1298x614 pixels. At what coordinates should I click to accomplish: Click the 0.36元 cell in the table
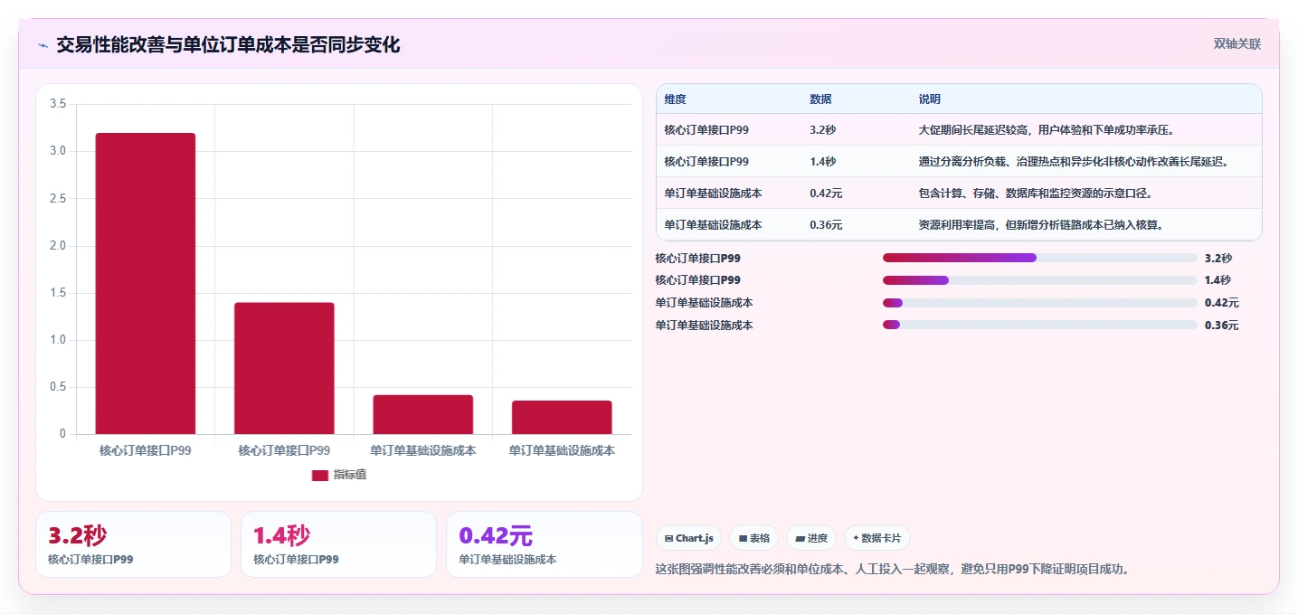pyautogui.click(x=826, y=225)
